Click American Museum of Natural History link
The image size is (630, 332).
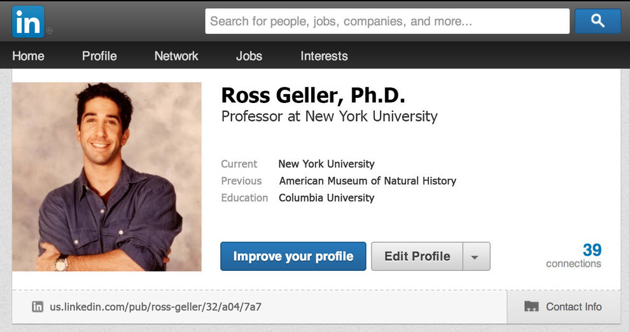(368, 181)
